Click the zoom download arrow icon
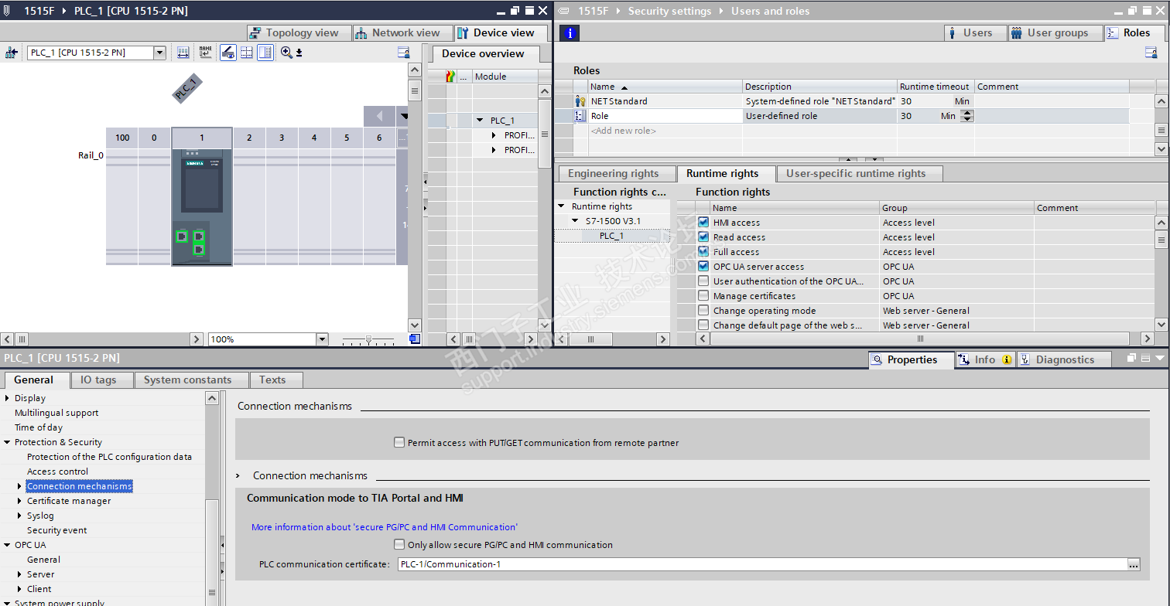Image resolution: width=1170 pixels, height=606 pixels. [299, 53]
